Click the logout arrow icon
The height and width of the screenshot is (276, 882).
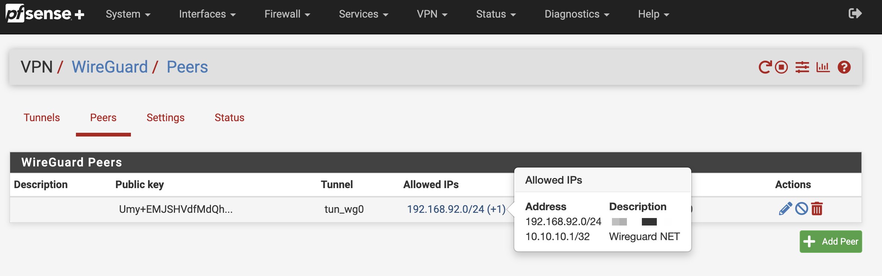(855, 14)
